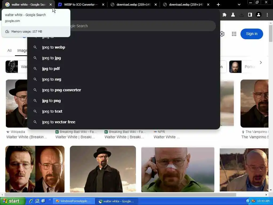The image size is (273, 205).
Task: Select suggestion jpeg to webp
Action: click(x=124, y=47)
